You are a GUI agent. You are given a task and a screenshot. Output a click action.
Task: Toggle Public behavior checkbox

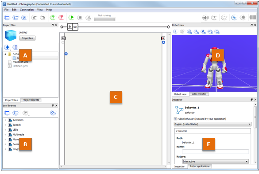(x=175, y=119)
